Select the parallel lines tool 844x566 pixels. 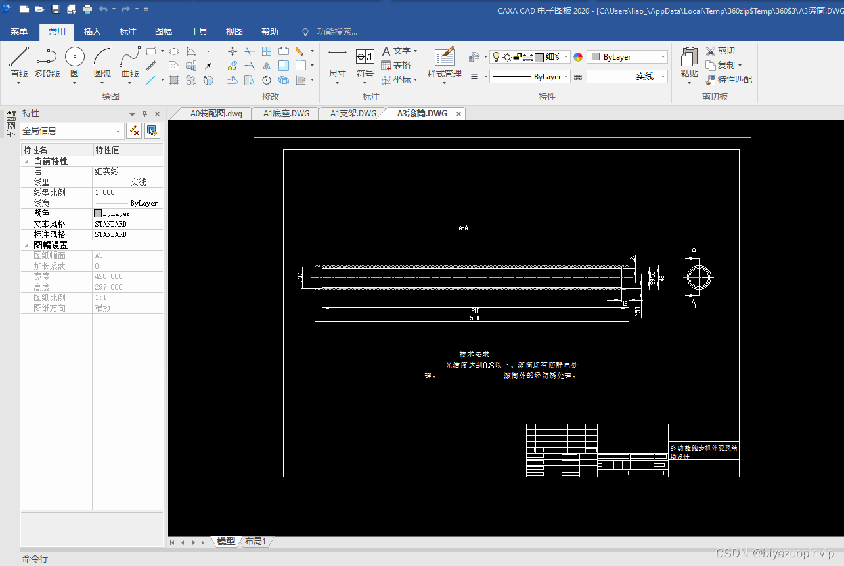click(151, 66)
